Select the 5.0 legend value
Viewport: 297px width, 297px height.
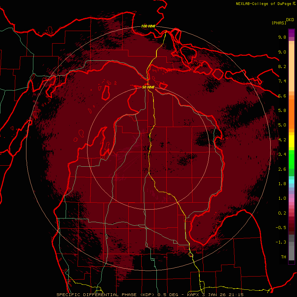click(x=282, y=125)
